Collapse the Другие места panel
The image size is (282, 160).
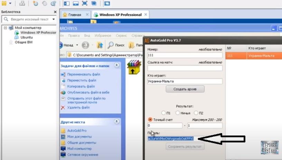tap(117, 122)
